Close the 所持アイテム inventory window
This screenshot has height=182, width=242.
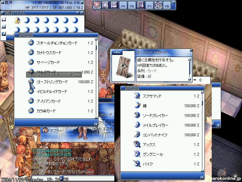click(x=82, y=13)
